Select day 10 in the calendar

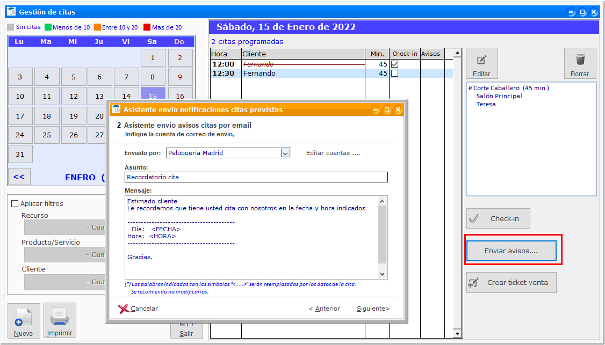[x=20, y=97]
